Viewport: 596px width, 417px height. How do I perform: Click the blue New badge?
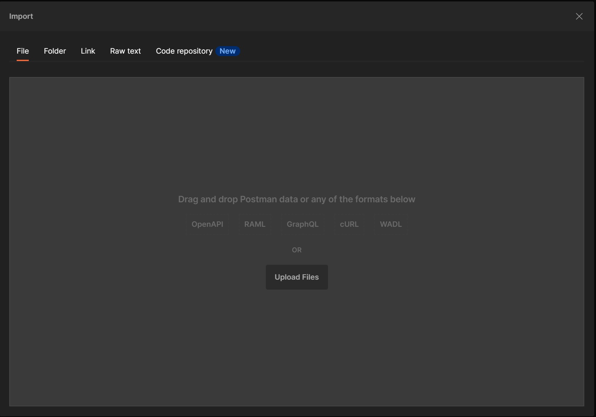227,51
